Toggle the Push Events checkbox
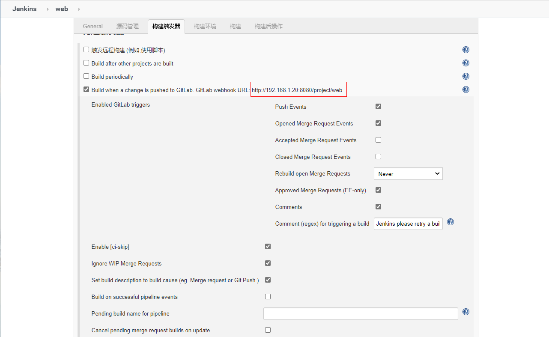549x337 pixels. tap(378, 106)
